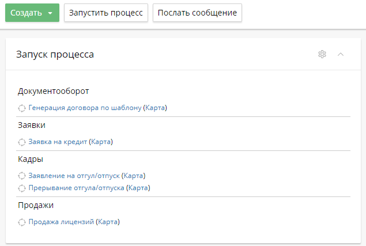Start the Заявка на кредит process
366x246 pixels.
point(58,142)
